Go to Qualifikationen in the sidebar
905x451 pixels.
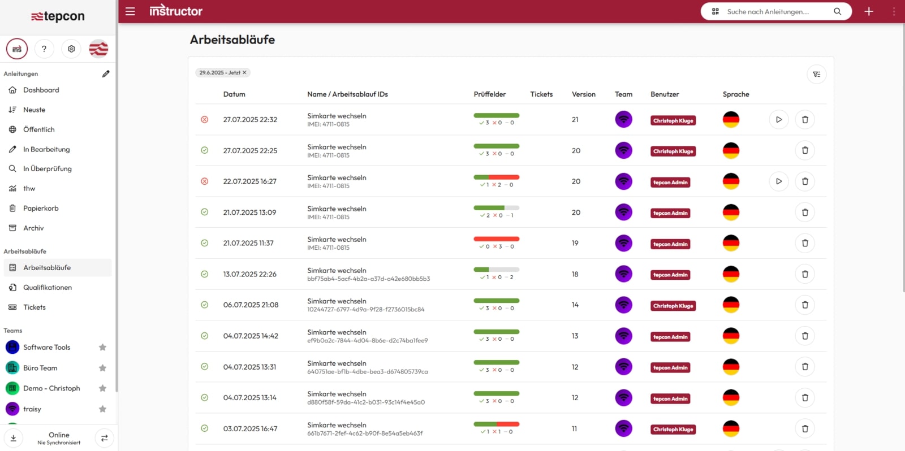[48, 288]
